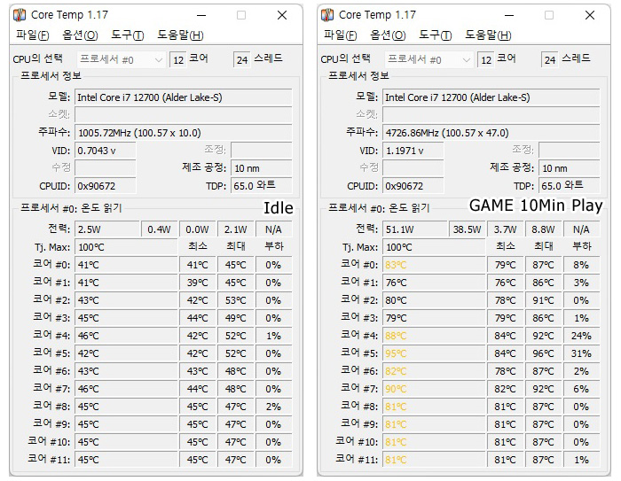
Task: Close the left Core Temp window
Action: [x=282, y=15]
